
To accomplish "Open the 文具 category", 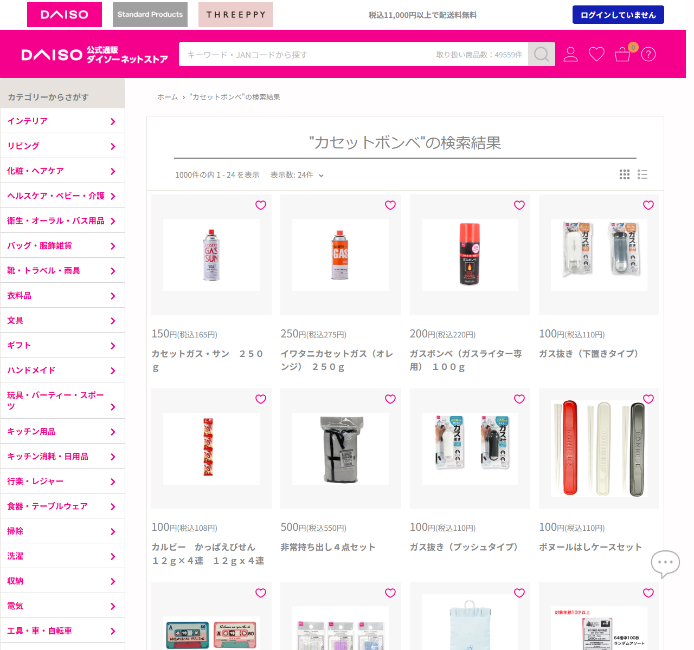I will point(62,320).
